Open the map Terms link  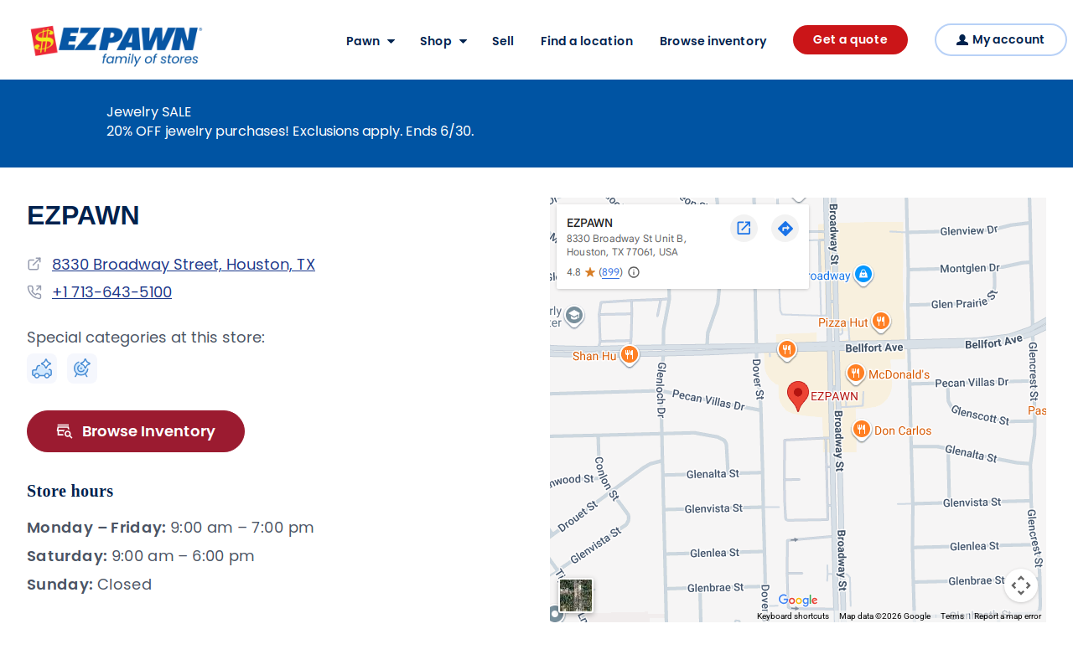952,616
